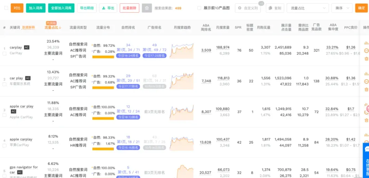Click the AC badge beside gps navigator for car
This screenshot has width=369, height=178.
[20, 172]
